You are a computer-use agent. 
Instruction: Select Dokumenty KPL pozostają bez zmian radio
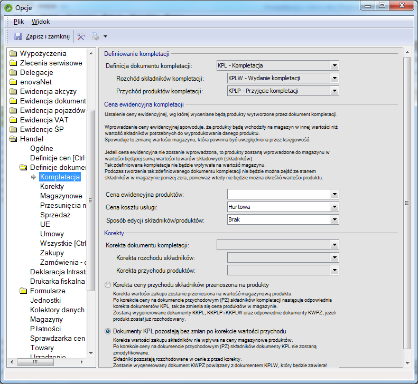108,331
